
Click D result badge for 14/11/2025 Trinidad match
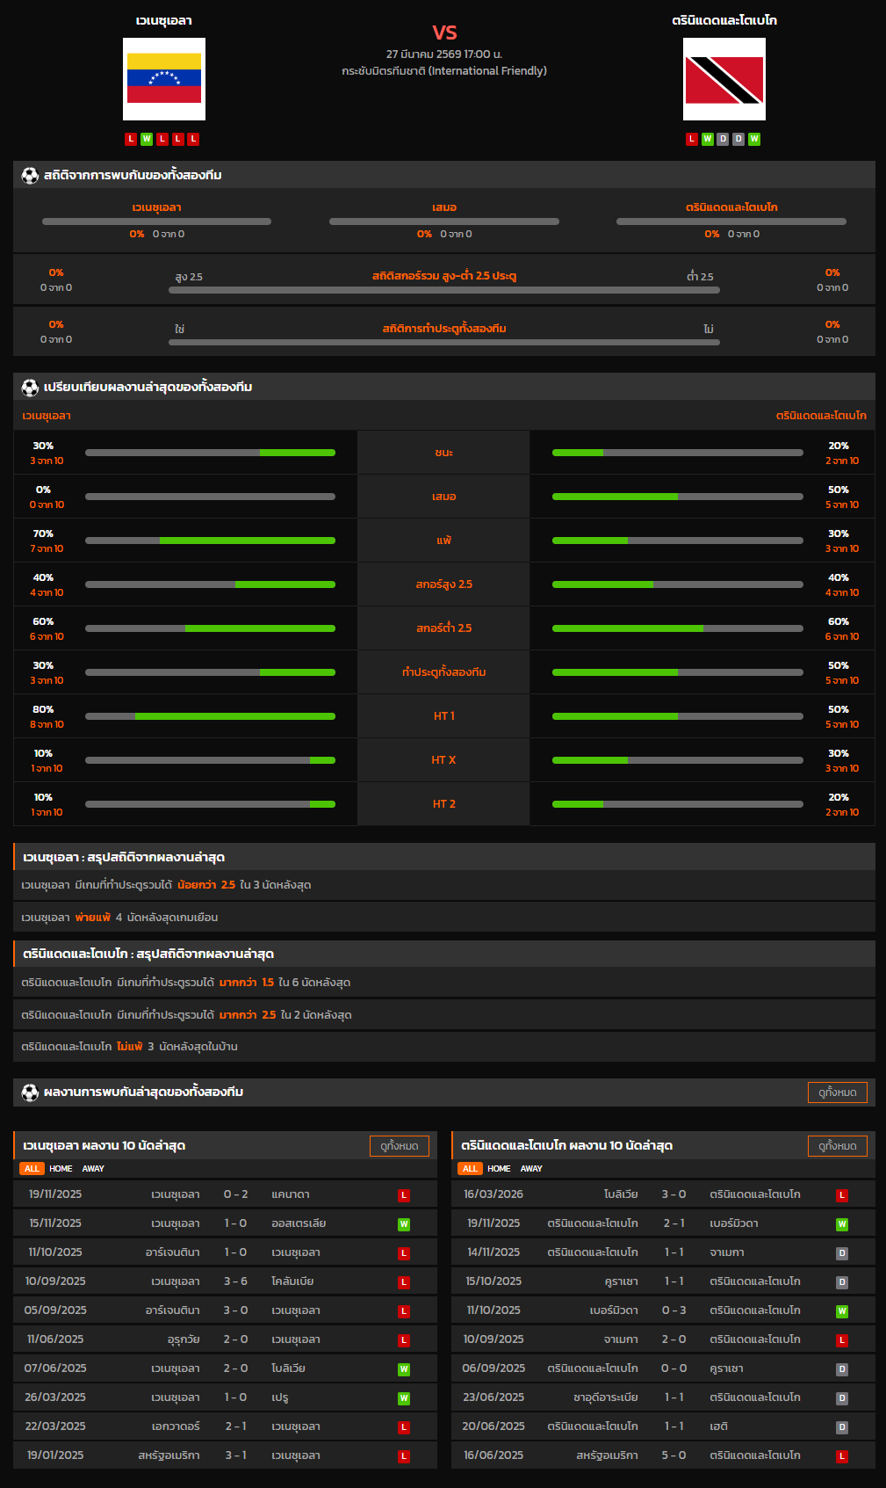841,1253
